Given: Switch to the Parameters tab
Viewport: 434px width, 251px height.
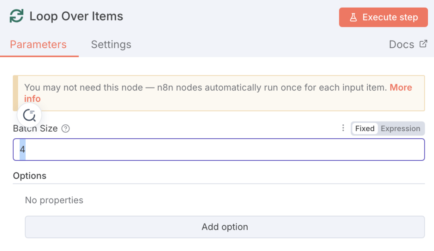Looking at the screenshot, I should pos(38,45).
